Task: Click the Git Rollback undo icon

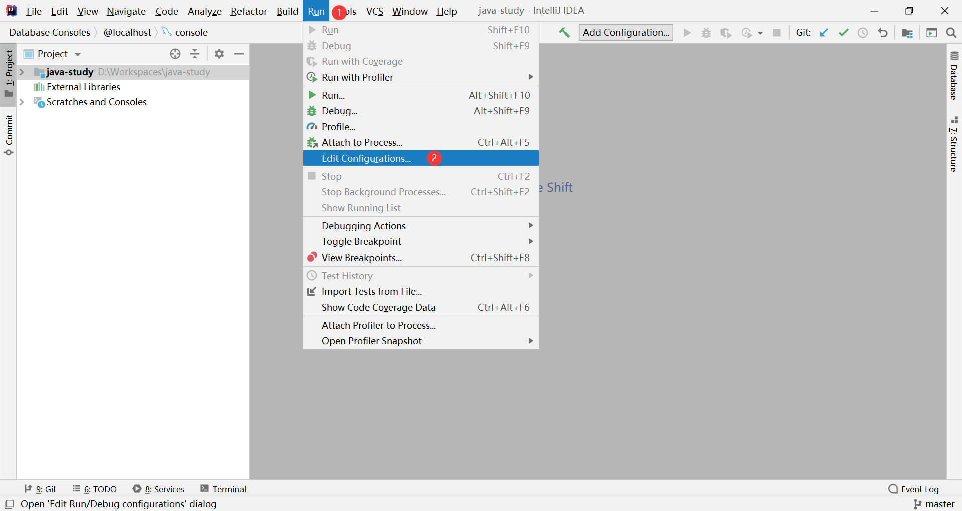Action: (x=883, y=33)
